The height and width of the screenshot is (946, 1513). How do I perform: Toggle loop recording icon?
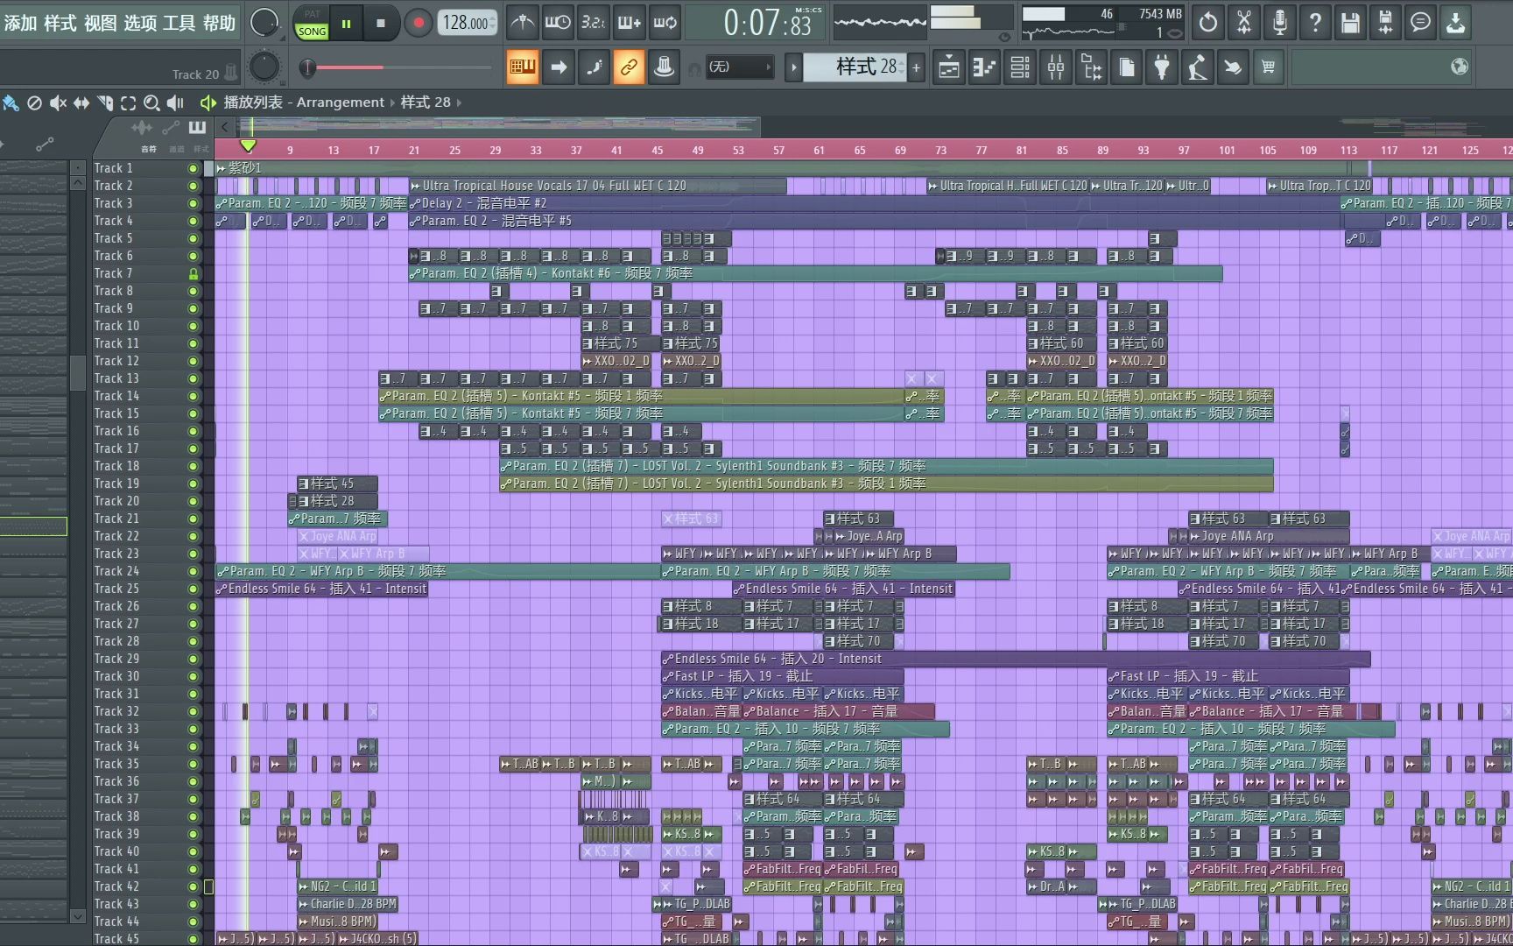[665, 23]
